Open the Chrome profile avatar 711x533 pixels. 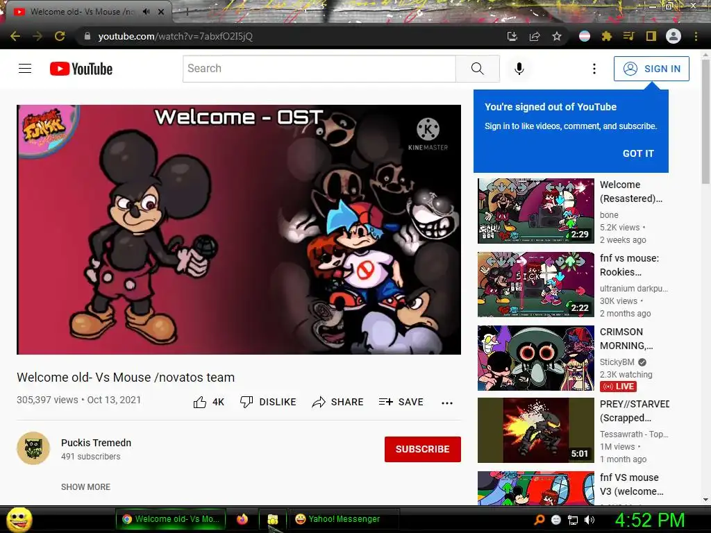[674, 36]
